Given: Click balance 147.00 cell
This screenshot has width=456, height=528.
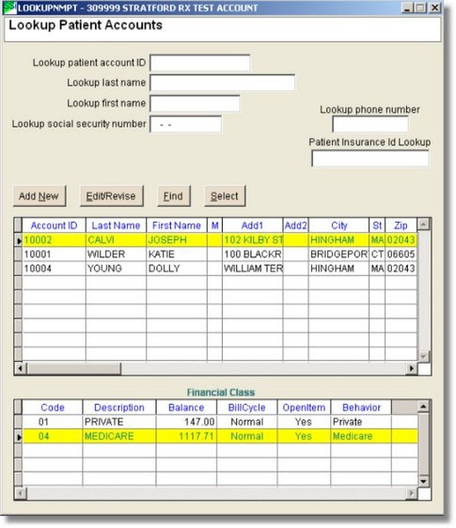Looking at the screenshot, I should coord(186,422).
